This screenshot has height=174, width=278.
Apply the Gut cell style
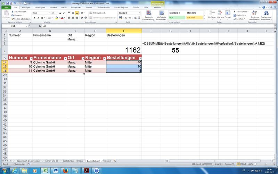click(177, 18)
